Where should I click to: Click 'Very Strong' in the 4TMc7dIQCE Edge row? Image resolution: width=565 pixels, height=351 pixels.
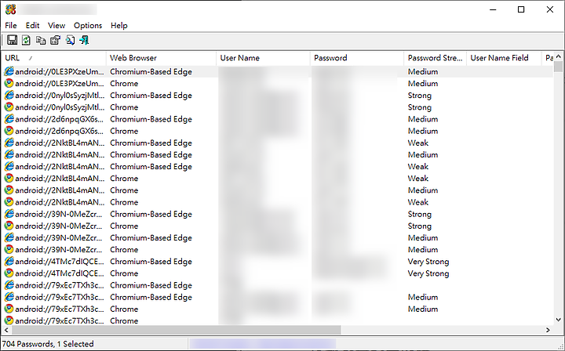click(x=428, y=262)
